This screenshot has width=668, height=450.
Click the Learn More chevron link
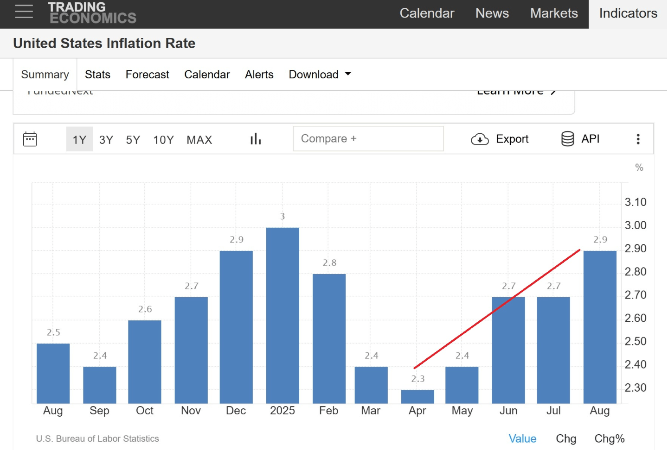[517, 90]
